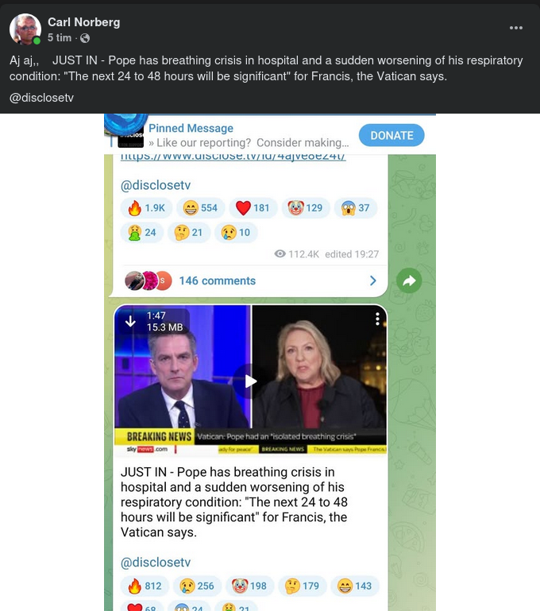Open the three-dot post options menu
The width and height of the screenshot is (540, 611).
coord(516,28)
